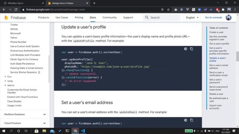Viewport: 239px width, 134px height.
Task: Click the page vertical scrollbar thumb
Action: pos(238,56)
